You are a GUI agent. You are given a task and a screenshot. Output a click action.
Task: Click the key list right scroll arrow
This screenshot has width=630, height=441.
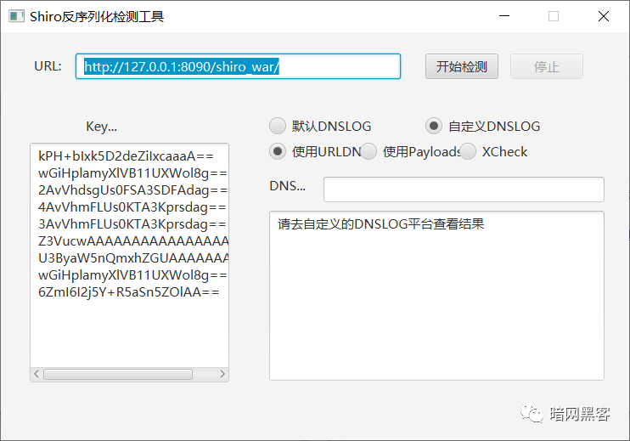[222, 374]
